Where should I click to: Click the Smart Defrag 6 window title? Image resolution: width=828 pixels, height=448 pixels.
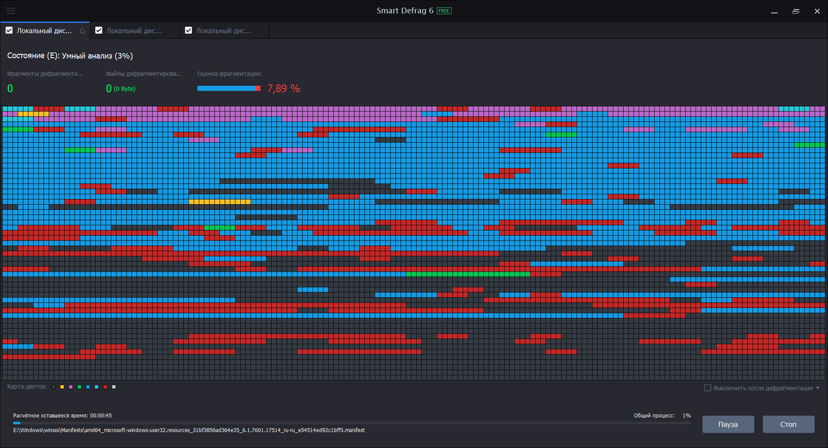click(405, 11)
